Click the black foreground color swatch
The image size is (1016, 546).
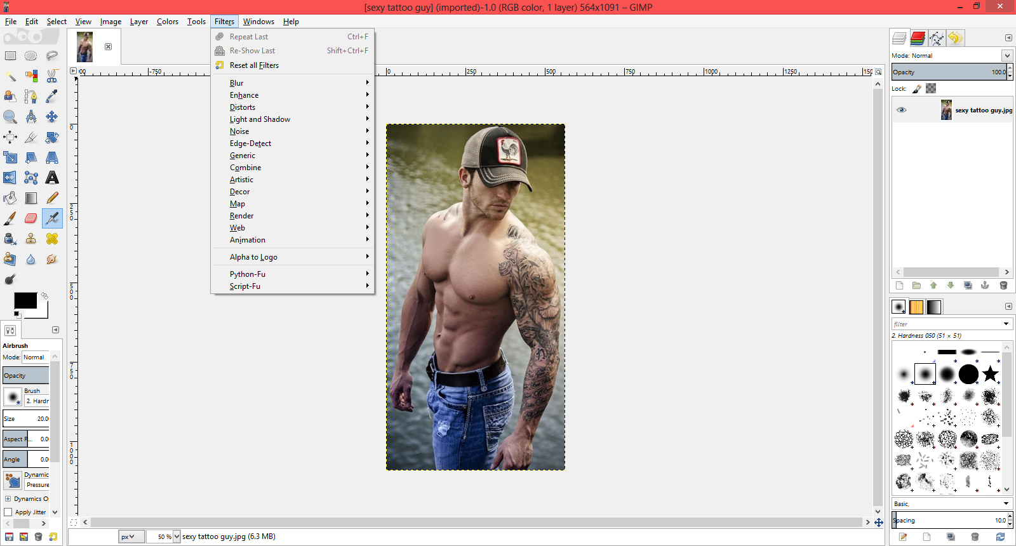25,301
